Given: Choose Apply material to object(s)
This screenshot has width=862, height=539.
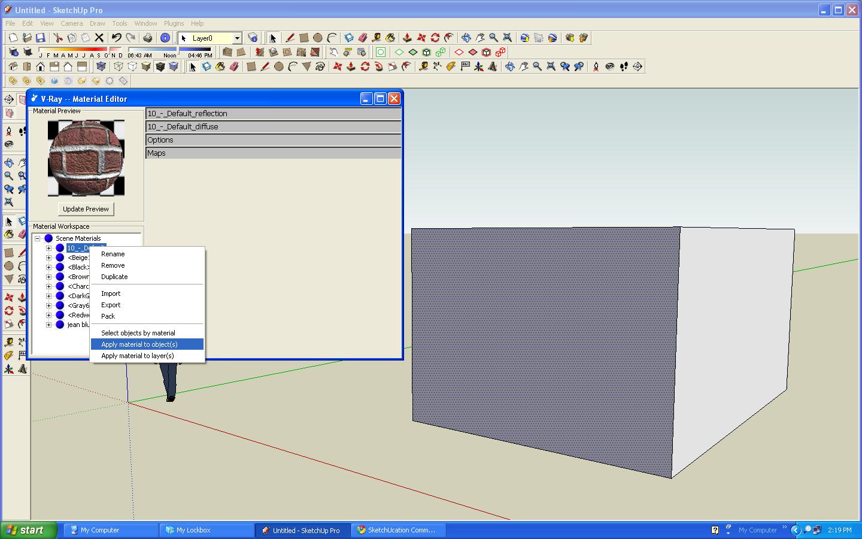Looking at the screenshot, I should pyautogui.click(x=147, y=344).
